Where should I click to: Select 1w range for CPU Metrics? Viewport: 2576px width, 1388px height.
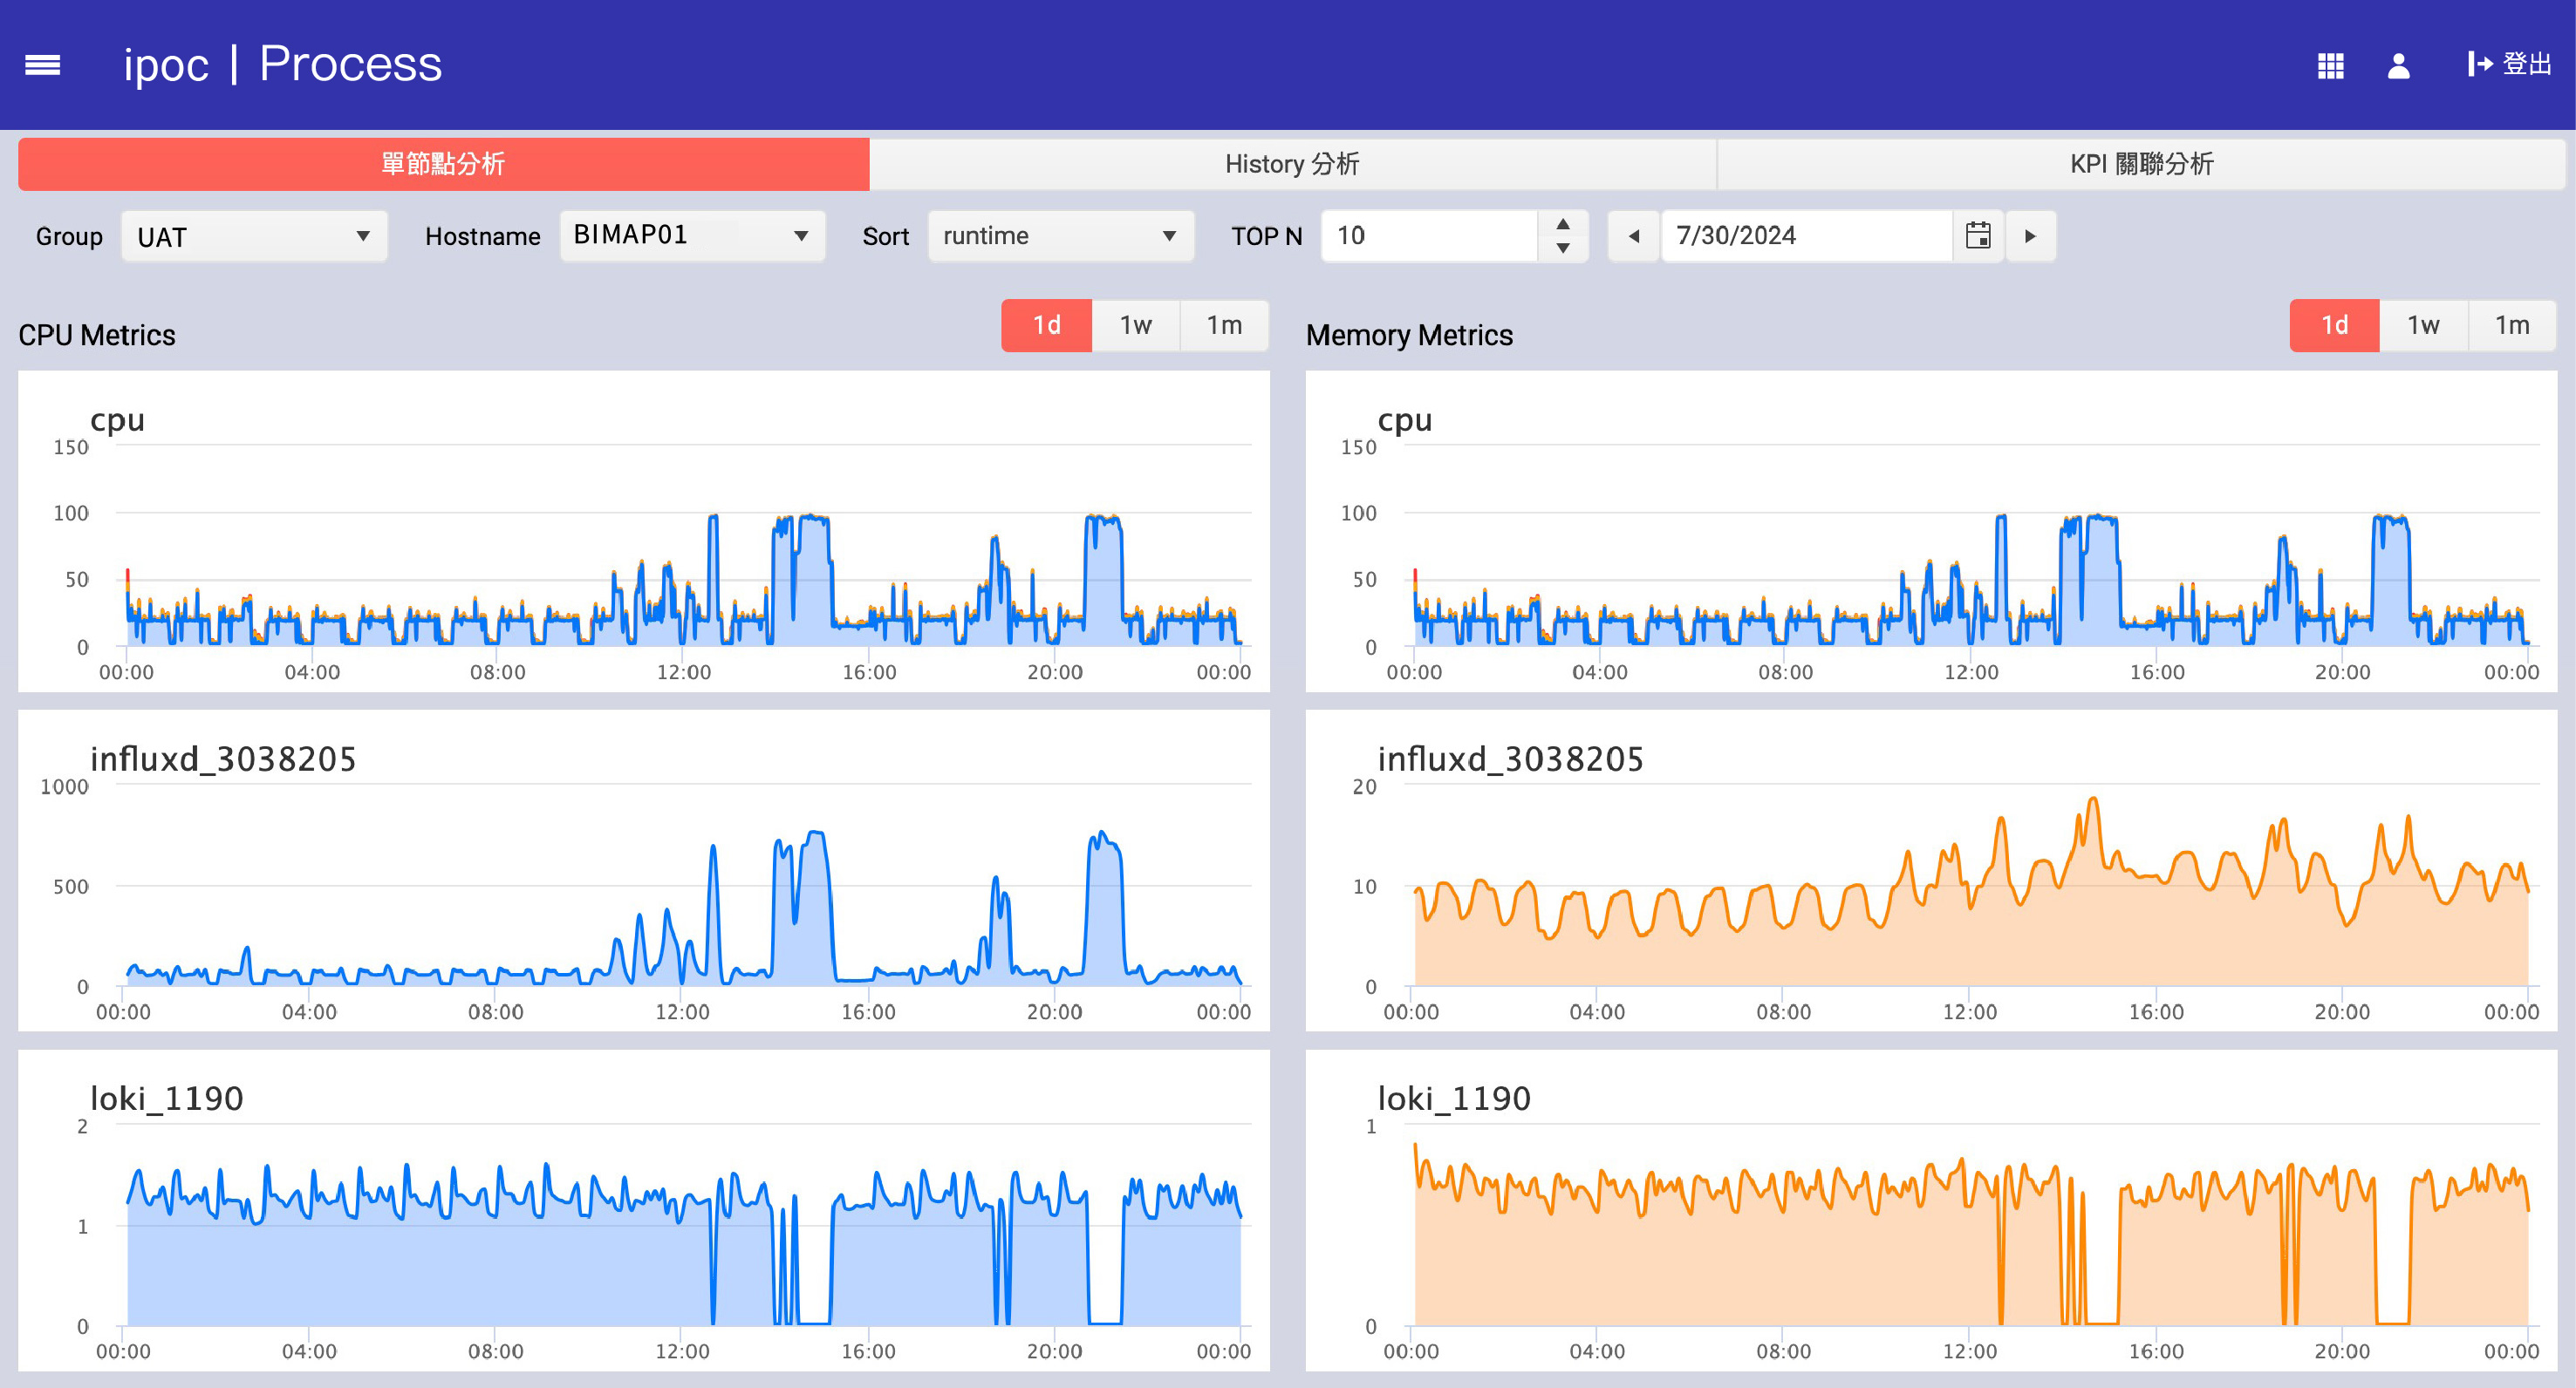coord(1135,326)
